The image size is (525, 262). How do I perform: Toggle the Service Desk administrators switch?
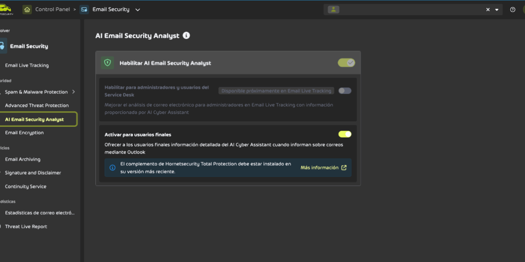(344, 91)
